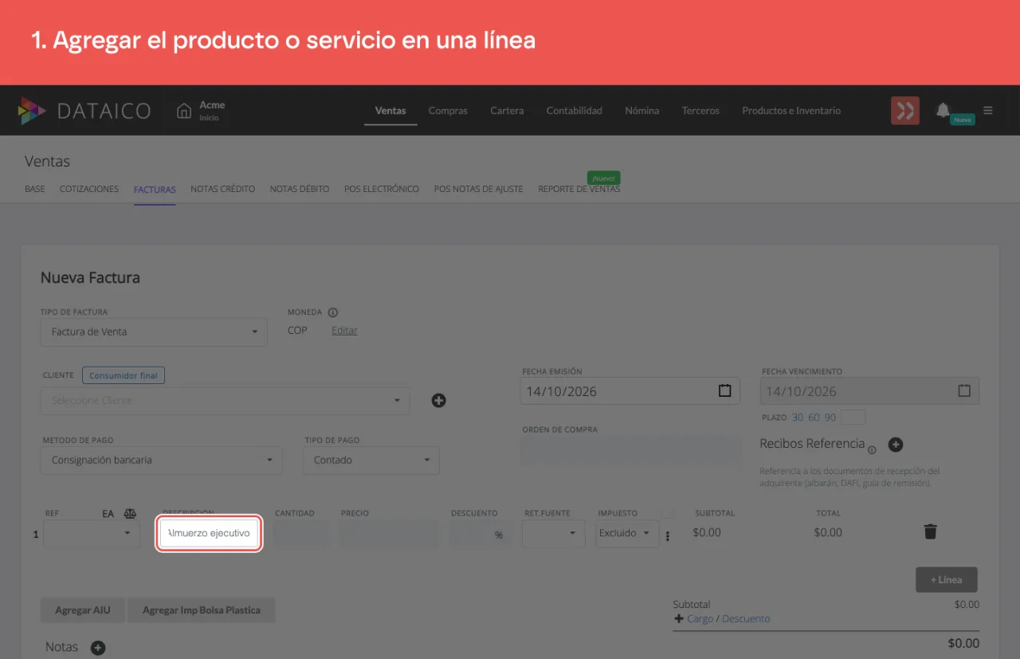Open line options three-dot icon

click(668, 536)
